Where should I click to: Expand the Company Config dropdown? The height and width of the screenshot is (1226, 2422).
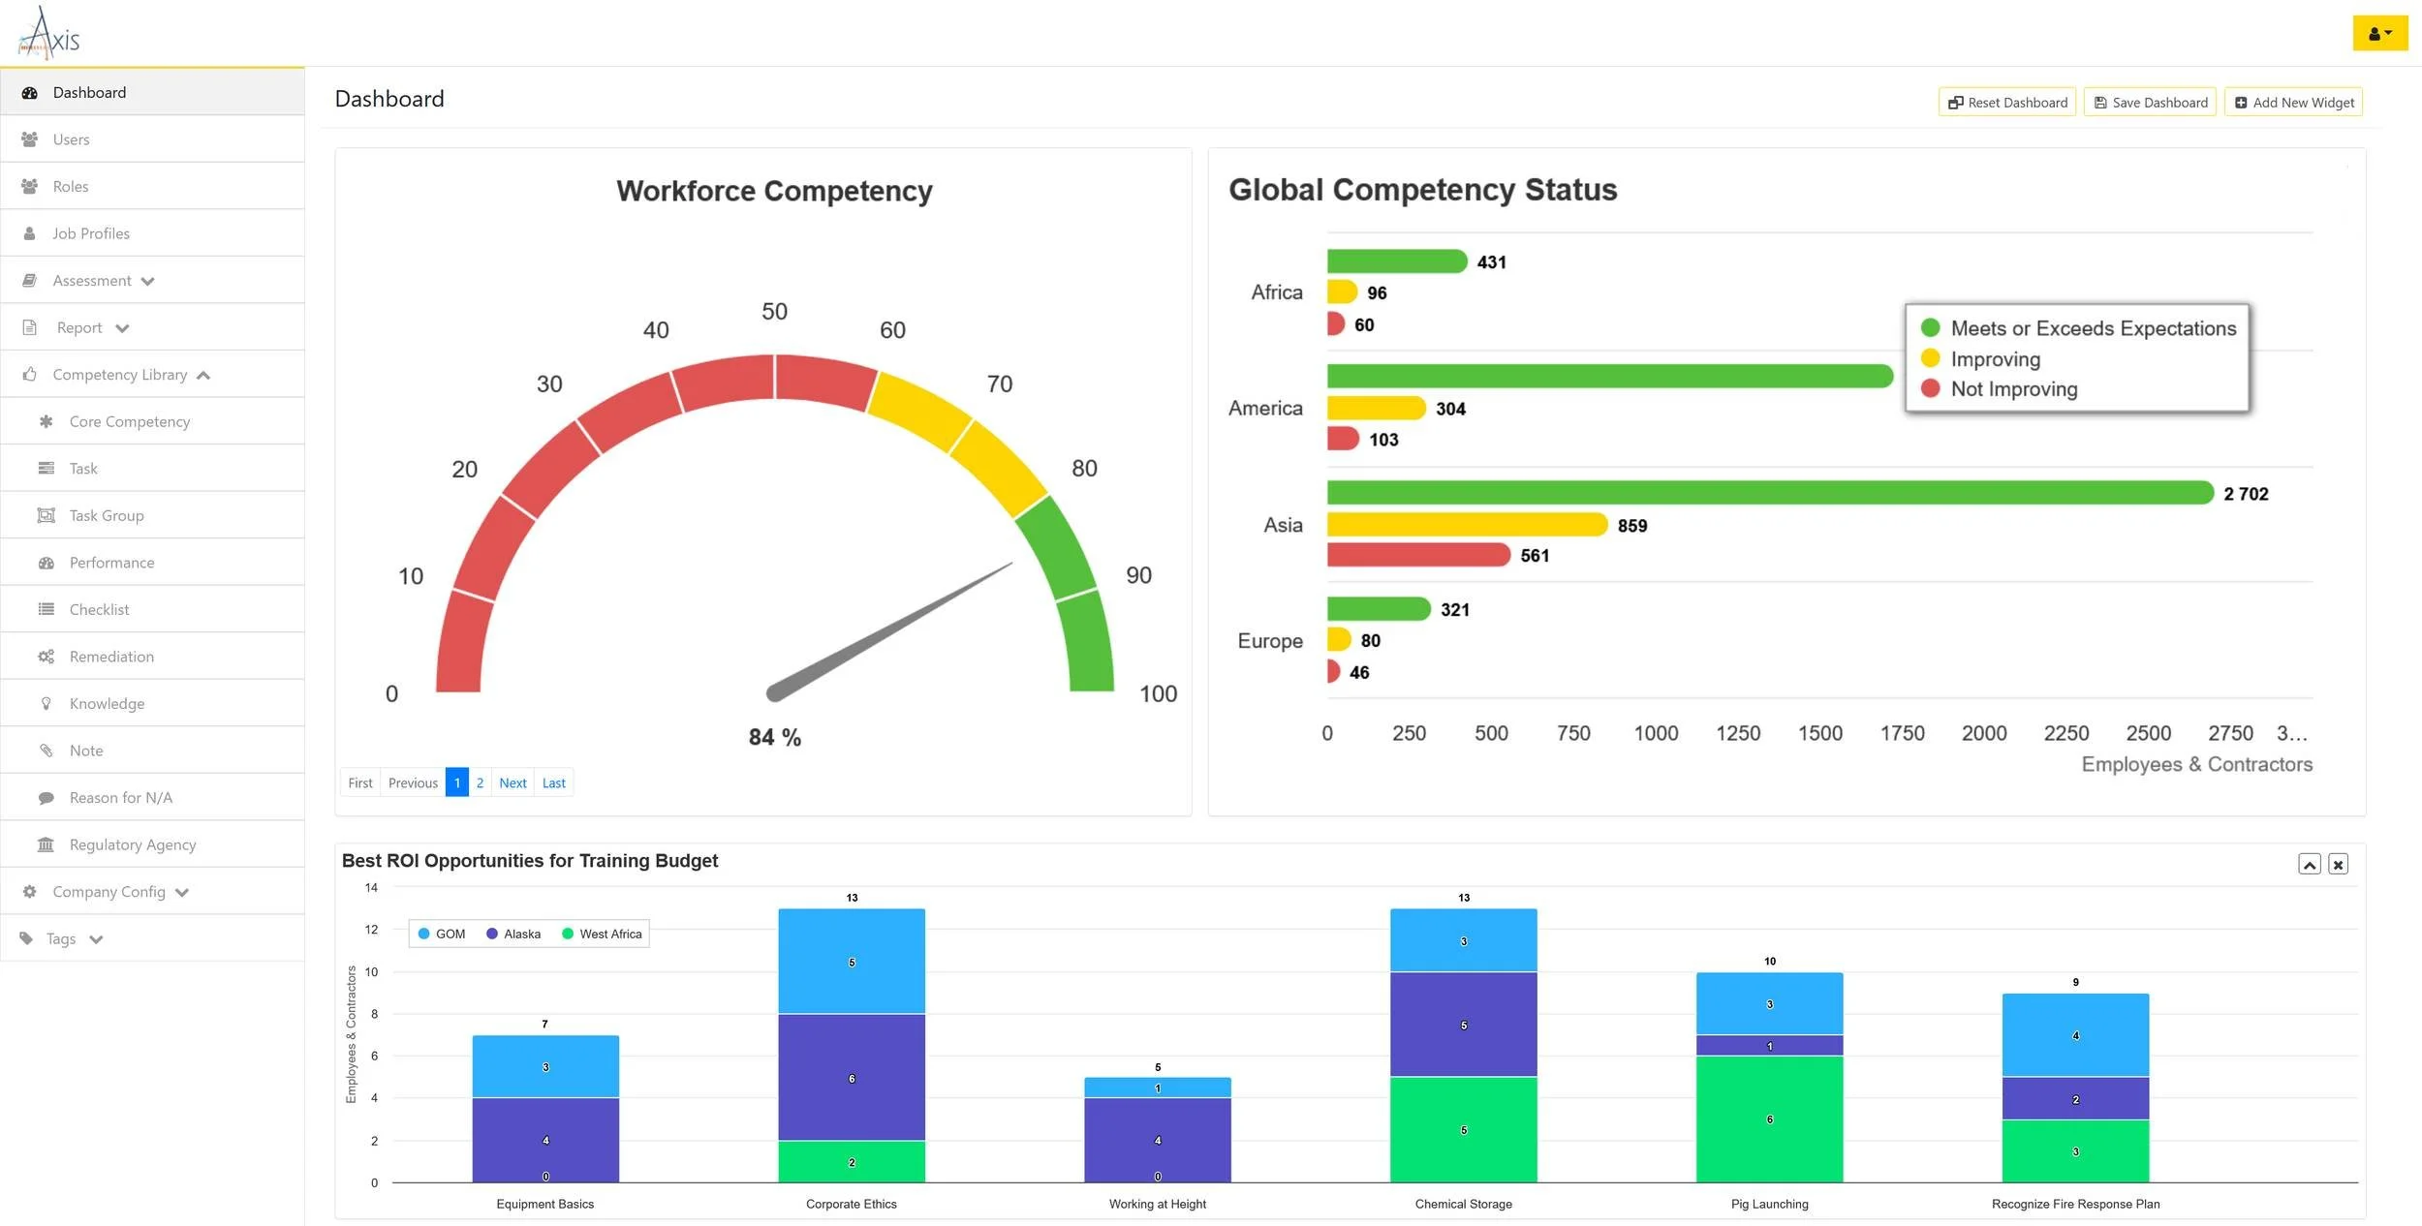181,893
